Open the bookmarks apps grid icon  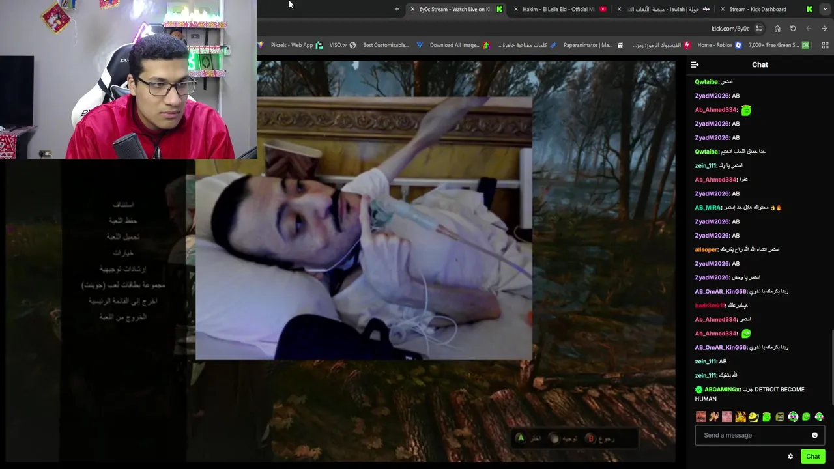[x=825, y=45]
